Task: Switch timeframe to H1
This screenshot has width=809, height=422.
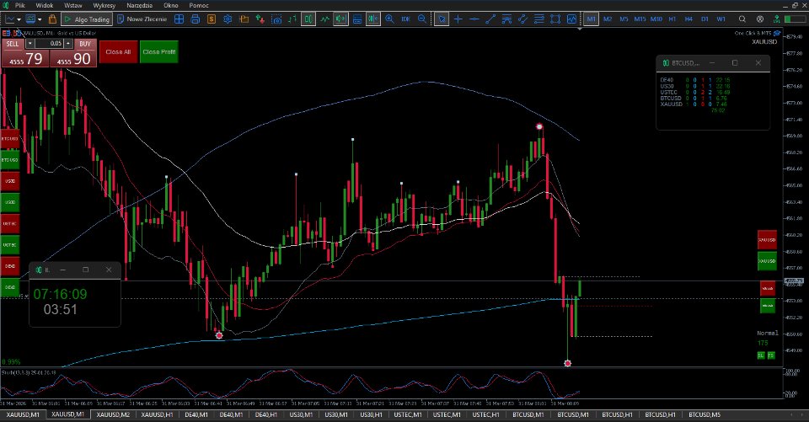Action: click(672, 19)
